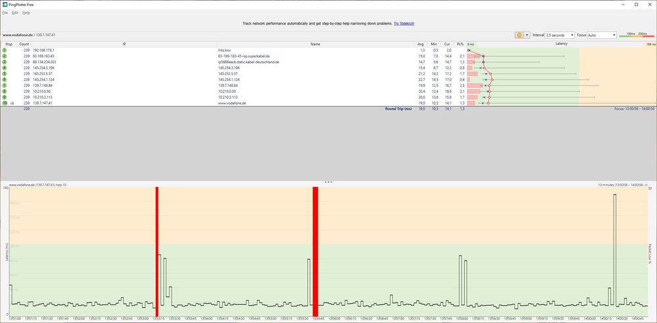The width and height of the screenshot is (657, 323).
Task: Open the arrow dropdown beside the pause button
Action: tap(527, 35)
